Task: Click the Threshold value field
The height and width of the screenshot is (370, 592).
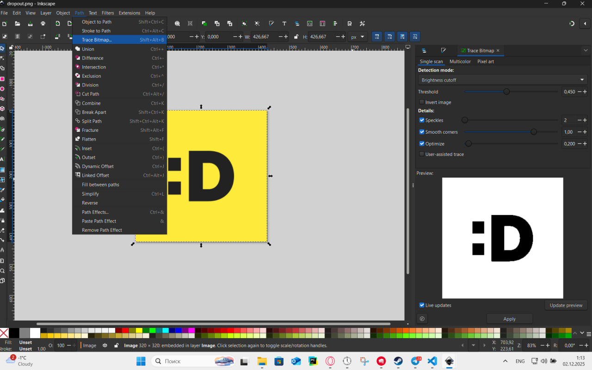Action: (569, 92)
